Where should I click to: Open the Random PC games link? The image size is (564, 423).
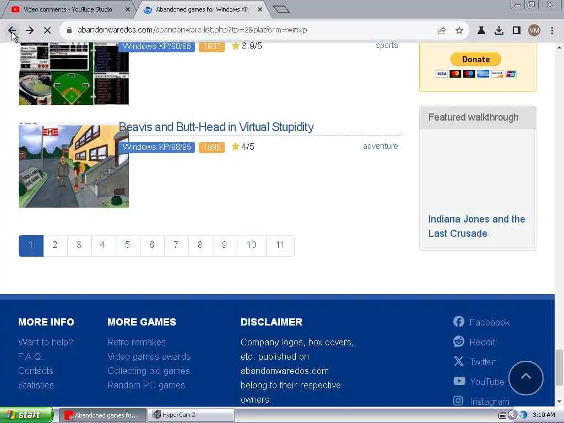coord(146,385)
